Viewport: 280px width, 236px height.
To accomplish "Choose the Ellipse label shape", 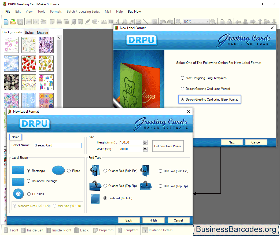I will (x=69, y=171).
